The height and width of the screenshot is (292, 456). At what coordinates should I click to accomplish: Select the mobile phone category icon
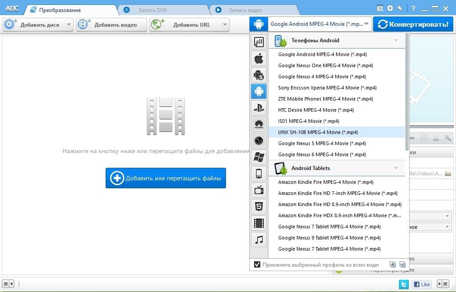tap(259, 174)
